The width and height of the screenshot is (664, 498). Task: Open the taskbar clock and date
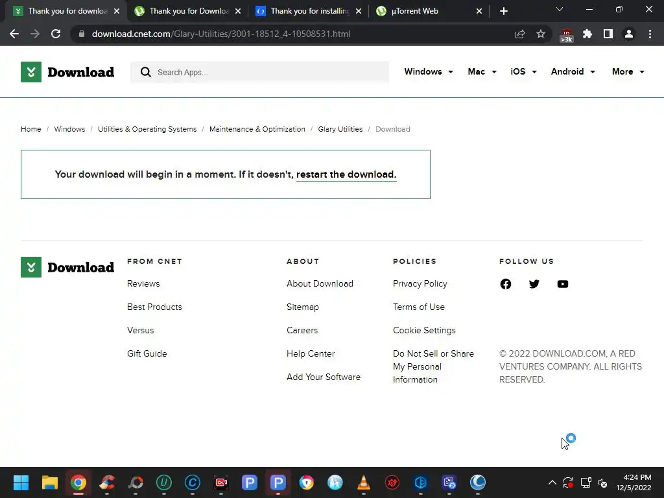[x=634, y=482]
